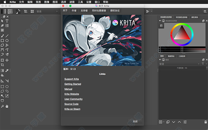Viewport: 208px width, 130px height.
Task: Open the Getting Started link
Action: coord(73,84)
